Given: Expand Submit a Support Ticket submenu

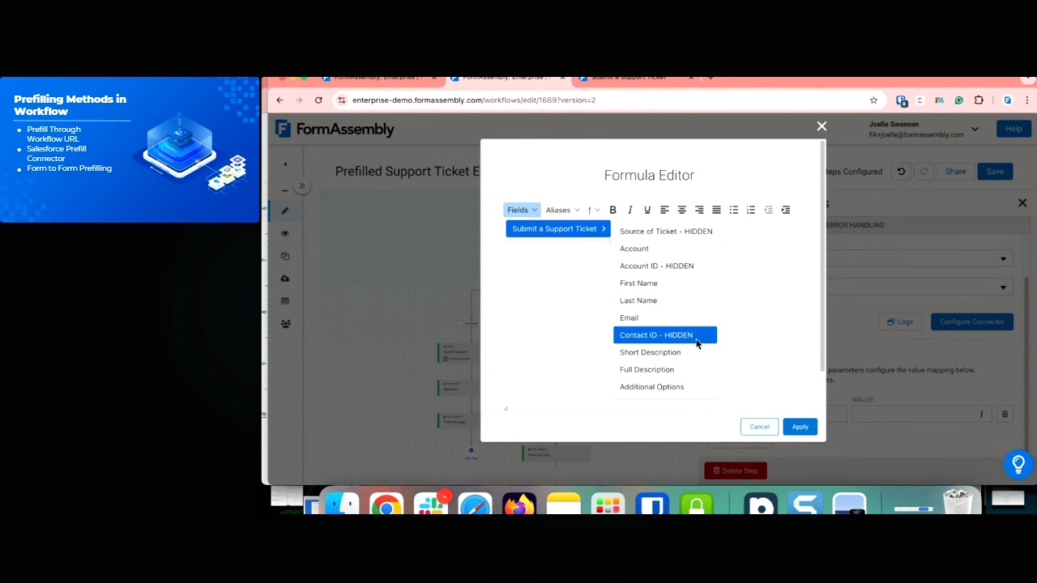Looking at the screenshot, I should [558, 228].
